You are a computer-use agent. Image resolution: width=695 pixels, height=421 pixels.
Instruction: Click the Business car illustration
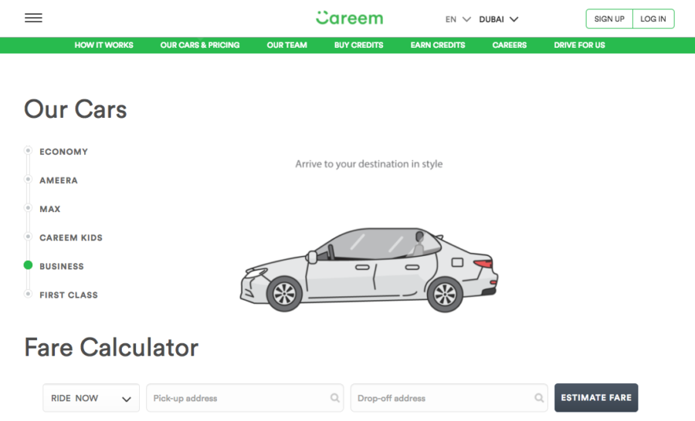coord(369,270)
